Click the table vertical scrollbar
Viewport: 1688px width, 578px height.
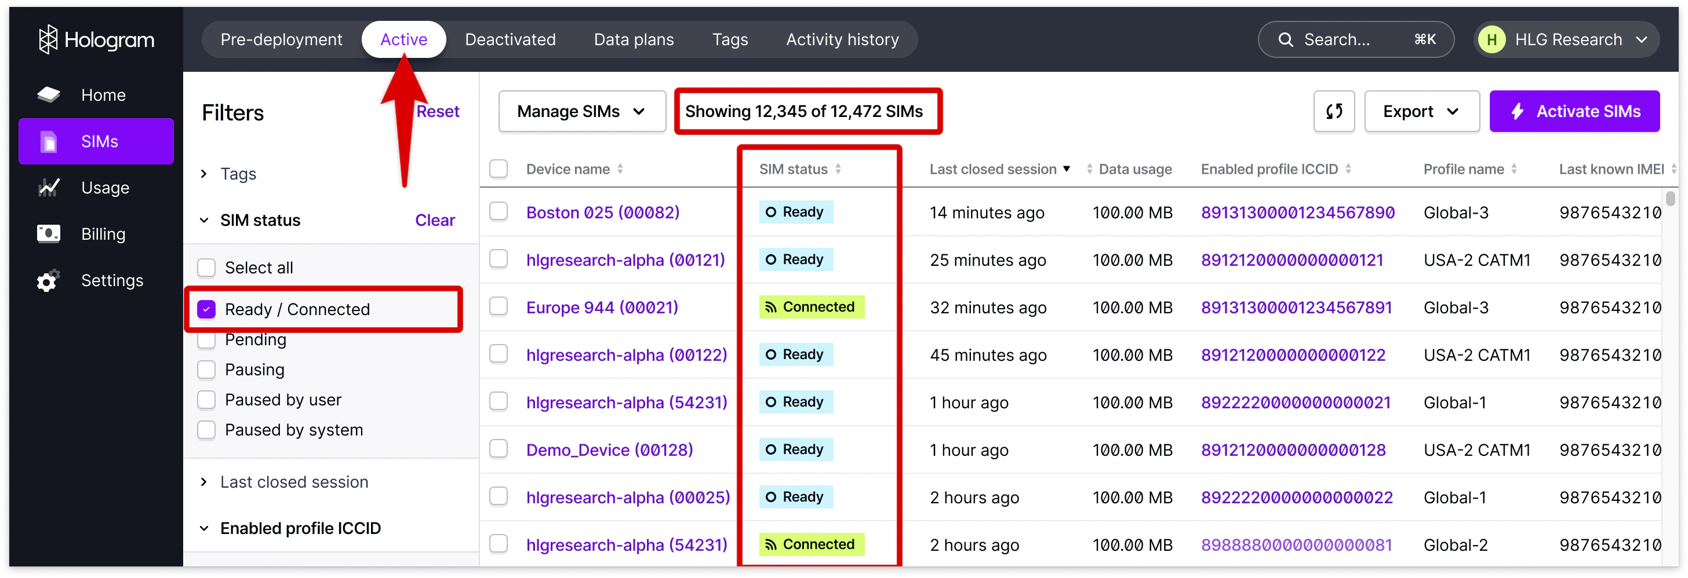click(x=1670, y=199)
